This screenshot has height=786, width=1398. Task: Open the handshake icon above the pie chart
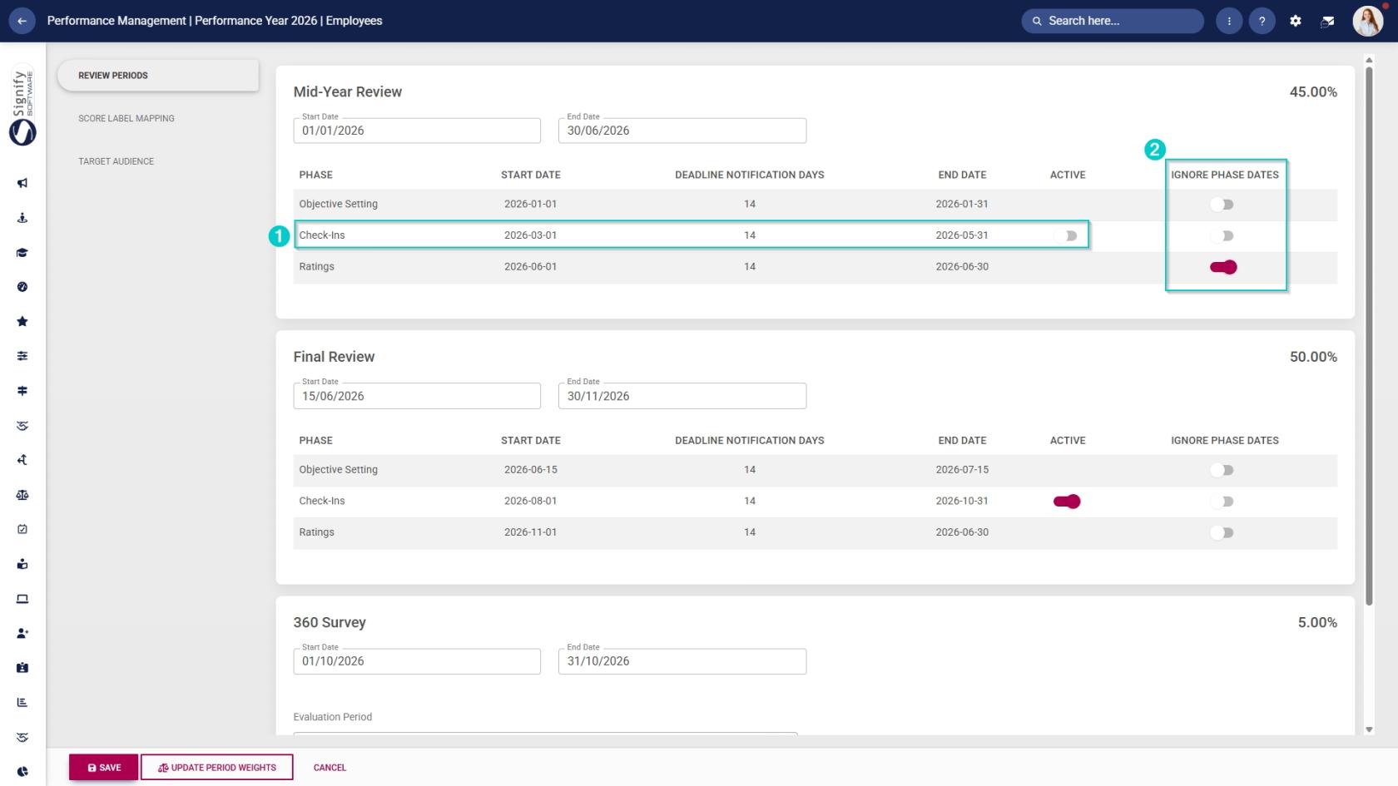coord(22,737)
